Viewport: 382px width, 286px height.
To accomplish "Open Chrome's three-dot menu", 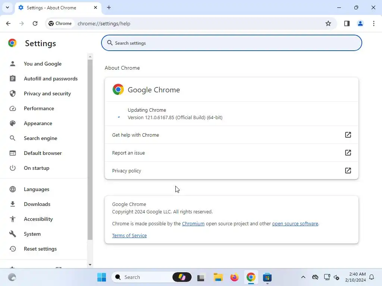I will coord(373,23).
